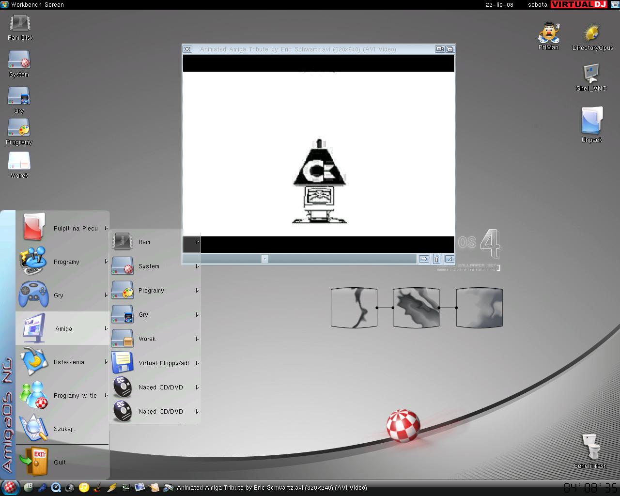
Task: Launch the paintbrush taskbar icon
Action: [98, 488]
